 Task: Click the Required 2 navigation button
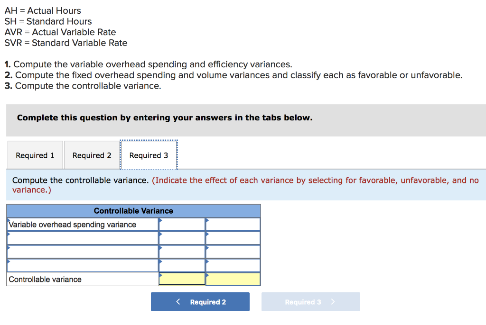point(200,301)
